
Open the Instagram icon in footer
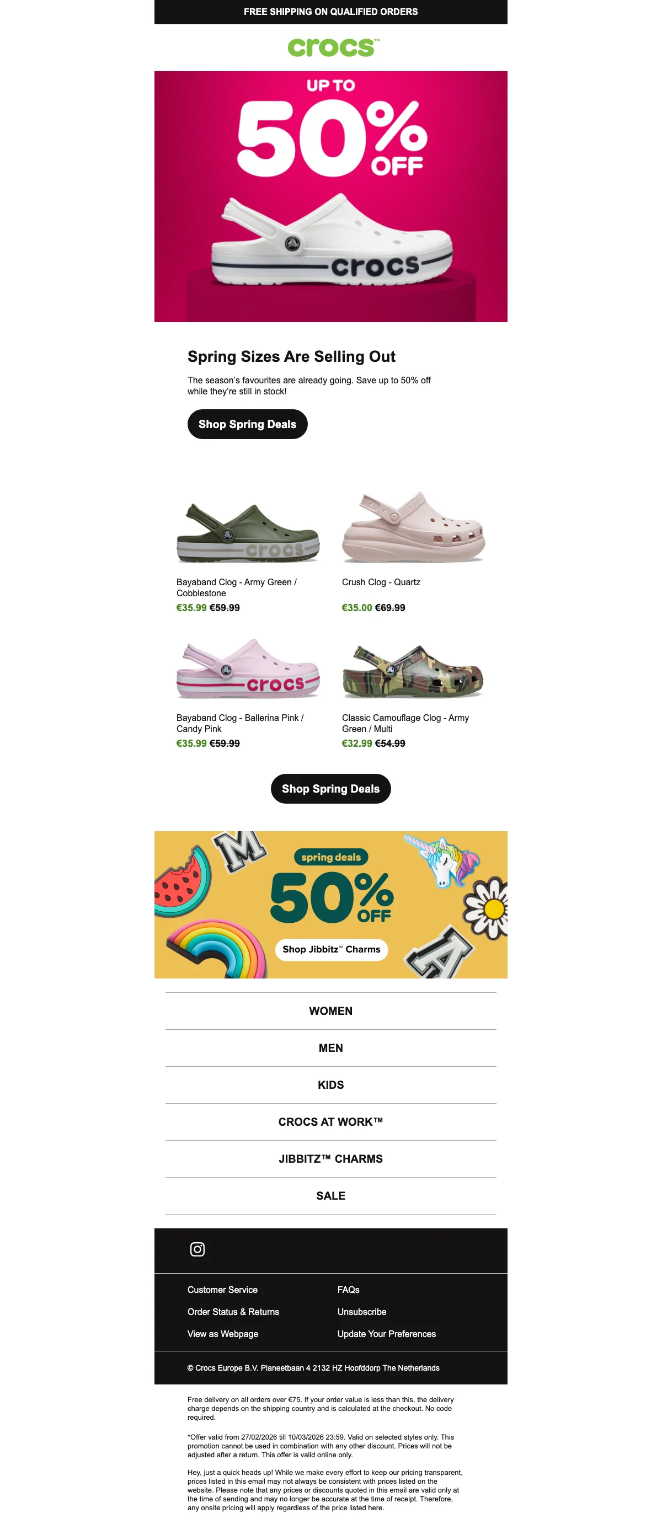point(197,1249)
